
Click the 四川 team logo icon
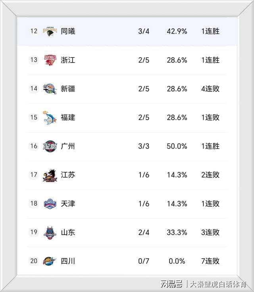[50, 261]
